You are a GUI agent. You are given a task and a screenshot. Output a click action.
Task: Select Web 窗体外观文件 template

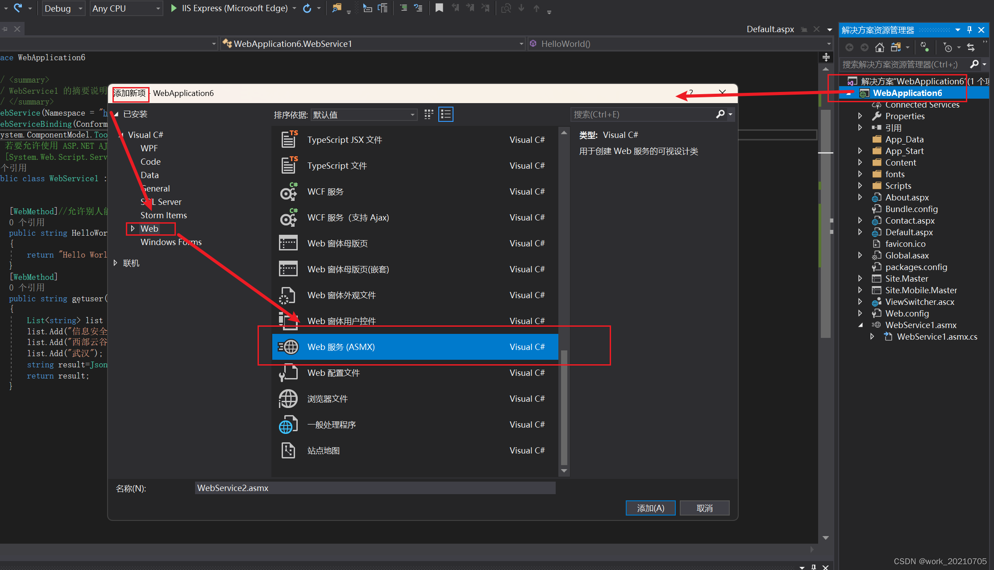coord(415,295)
